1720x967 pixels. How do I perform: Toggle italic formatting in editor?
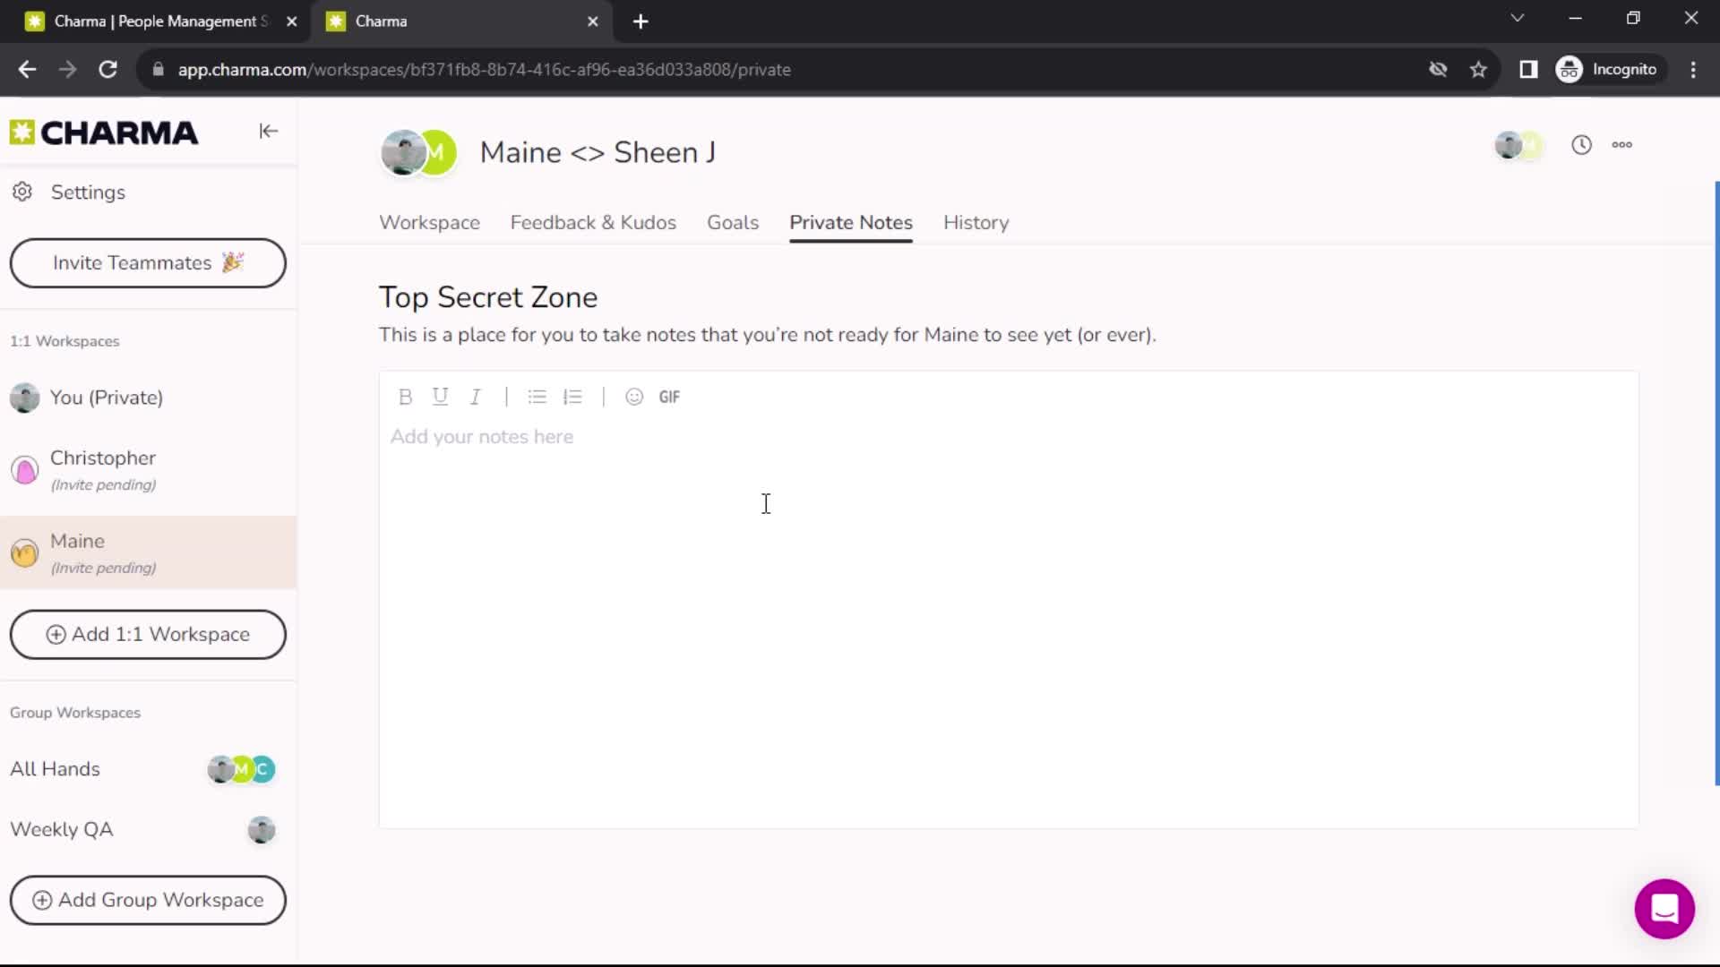click(x=475, y=397)
